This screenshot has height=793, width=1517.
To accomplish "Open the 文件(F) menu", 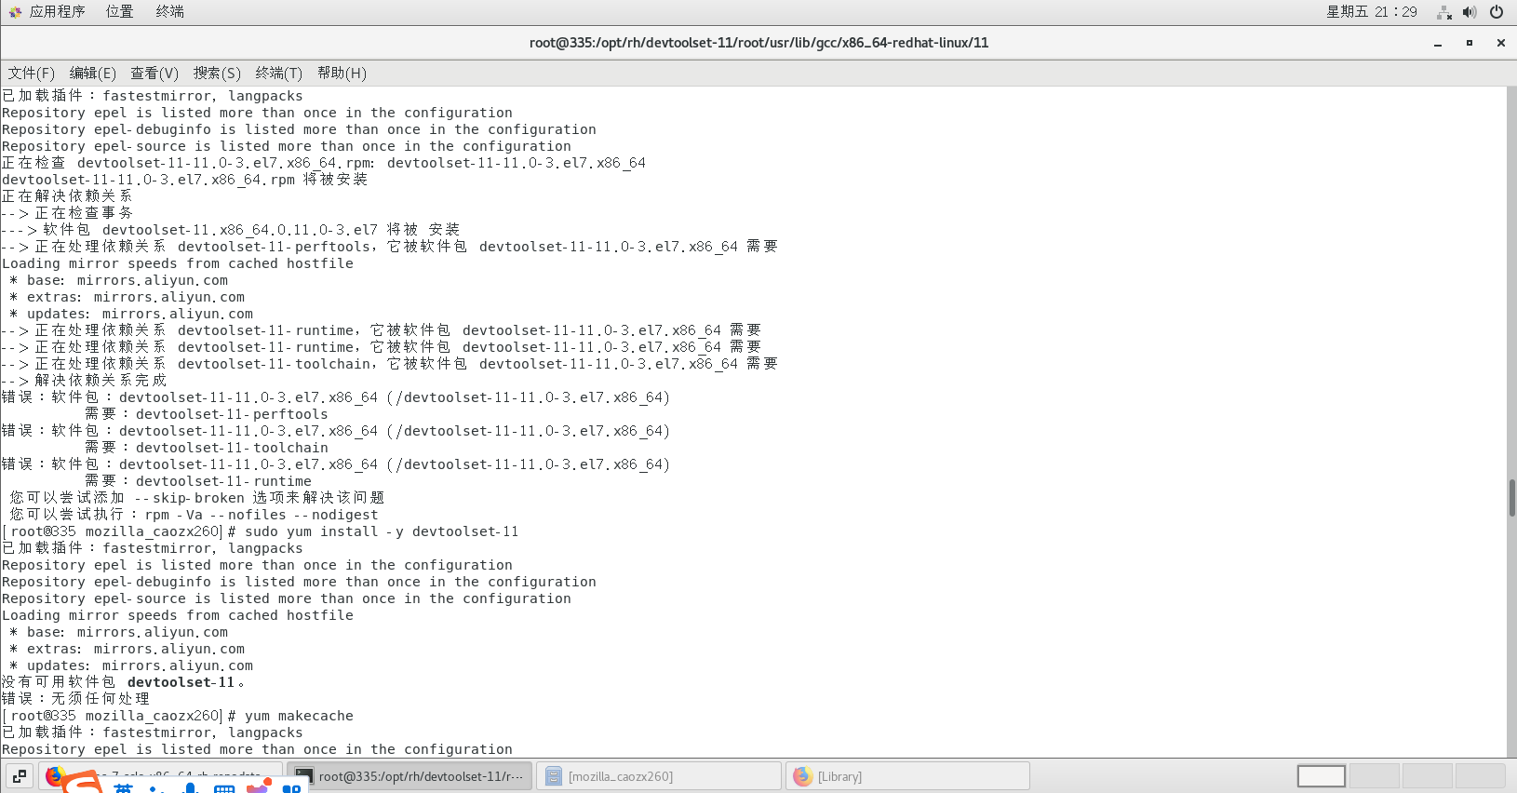I will [x=31, y=74].
